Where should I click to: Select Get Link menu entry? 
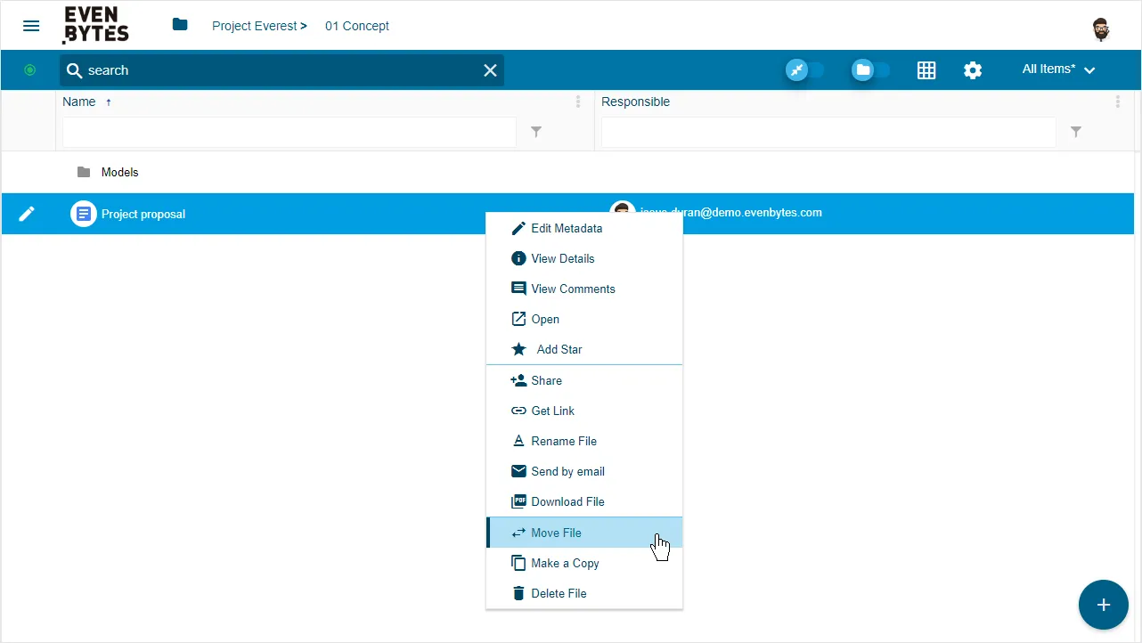click(x=584, y=411)
